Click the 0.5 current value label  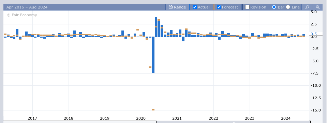pyautogui.click(x=314, y=34)
